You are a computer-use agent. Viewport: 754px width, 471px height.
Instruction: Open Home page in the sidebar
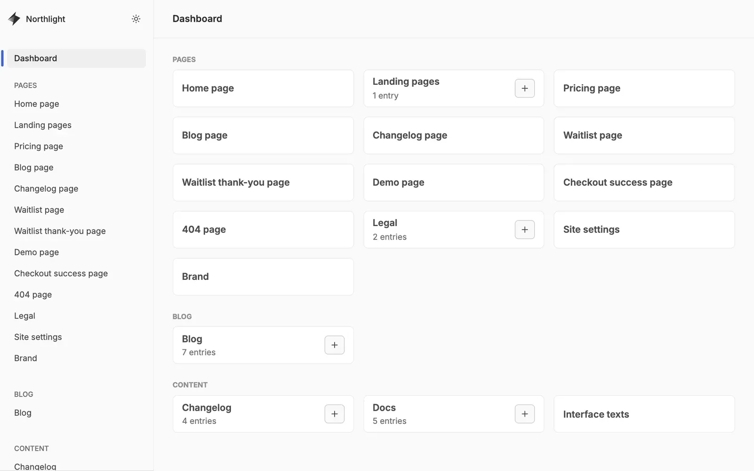point(37,104)
